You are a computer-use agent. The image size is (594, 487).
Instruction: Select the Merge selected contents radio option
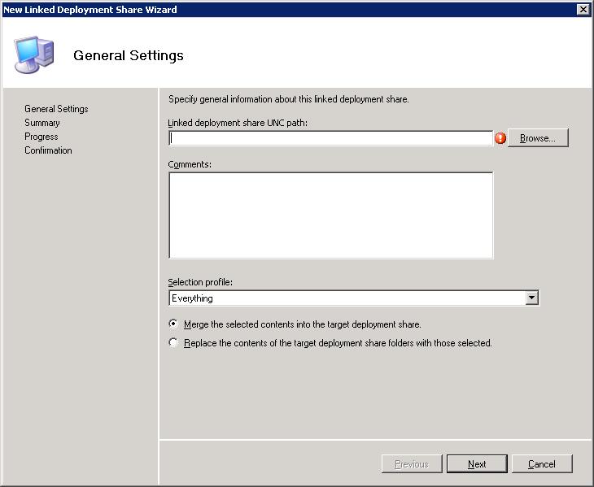pos(173,324)
